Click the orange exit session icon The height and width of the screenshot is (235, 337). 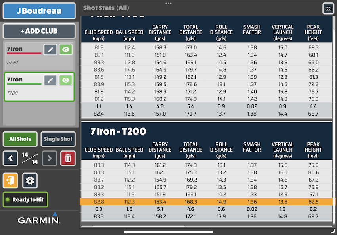(10, 180)
